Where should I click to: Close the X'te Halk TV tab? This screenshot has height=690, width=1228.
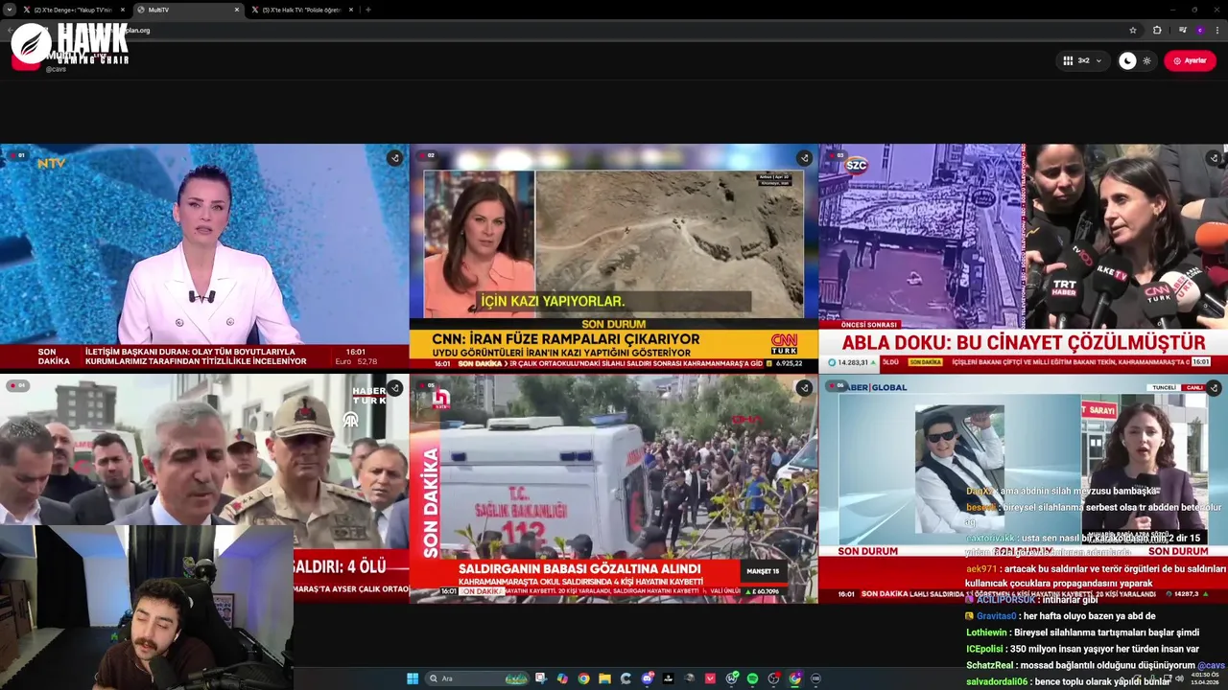(351, 10)
